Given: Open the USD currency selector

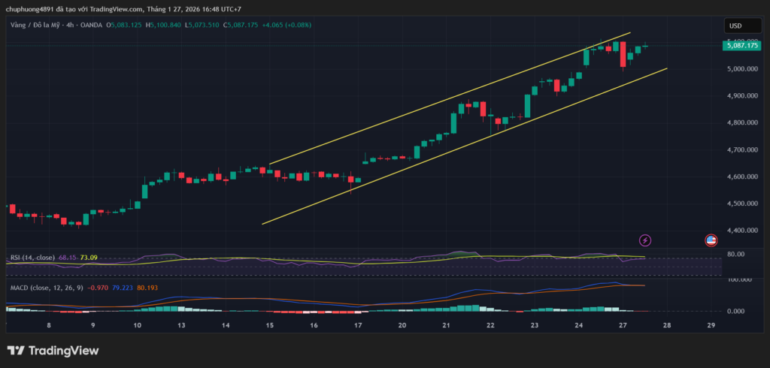Looking at the screenshot, I should 735,26.
